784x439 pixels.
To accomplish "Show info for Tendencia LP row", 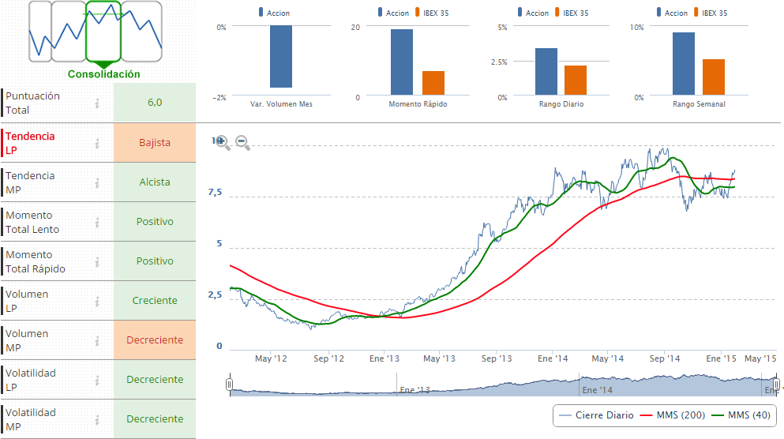I will click(x=97, y=143).
